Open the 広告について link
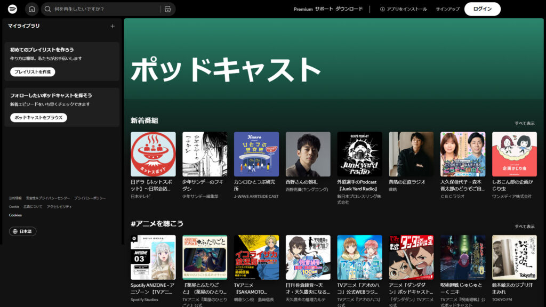Image resolution: width=546 pixels, height=307 pixels. (x=33, y=207)
